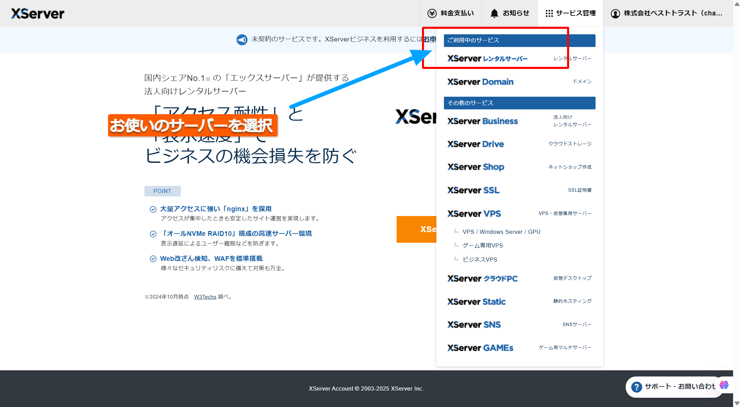Click the XServer logo in header
Viewport: 741px width, 407px height.
click(x=38, y=13)
